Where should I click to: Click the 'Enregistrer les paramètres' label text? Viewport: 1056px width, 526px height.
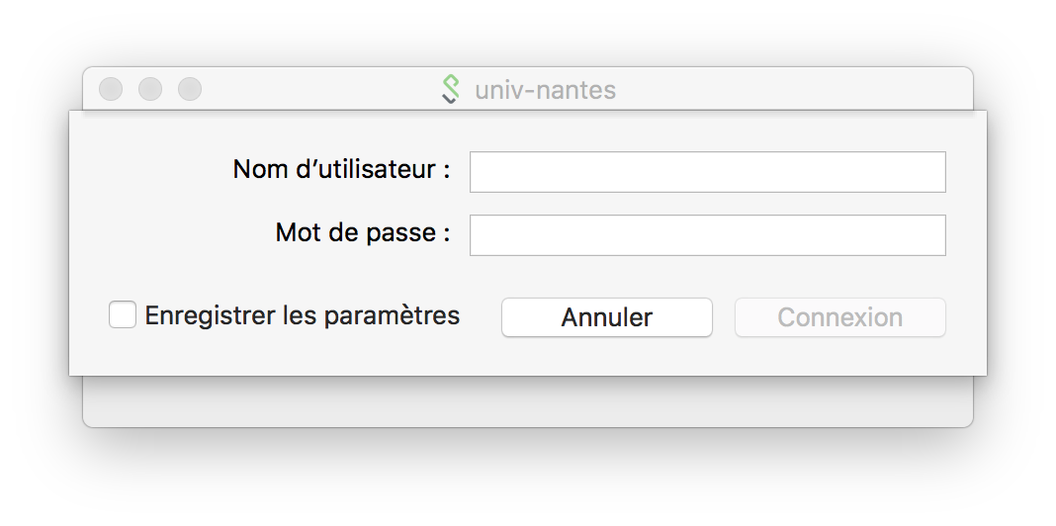click(302, 315)
